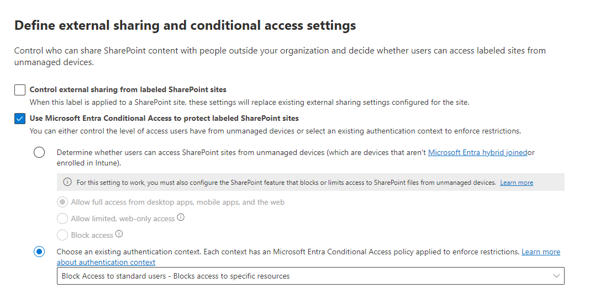This screenshot has width=590, height=299.
Task: Click 'Allow full access from desktop apps' label text
Action: (177, 202)
